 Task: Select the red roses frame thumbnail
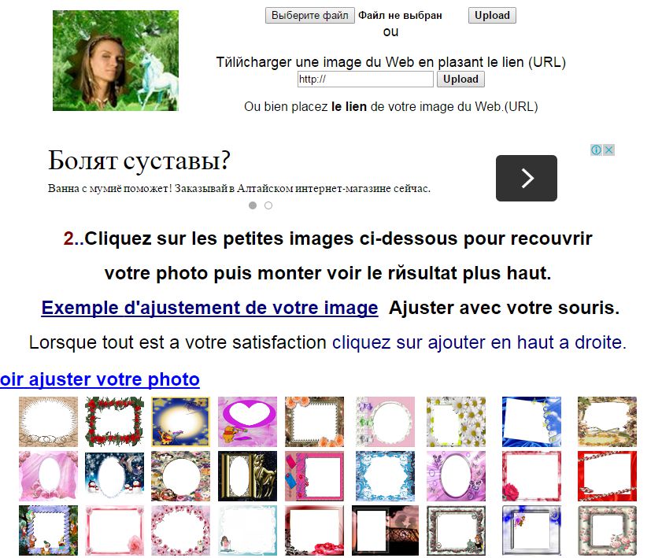(x=114, y=422)
